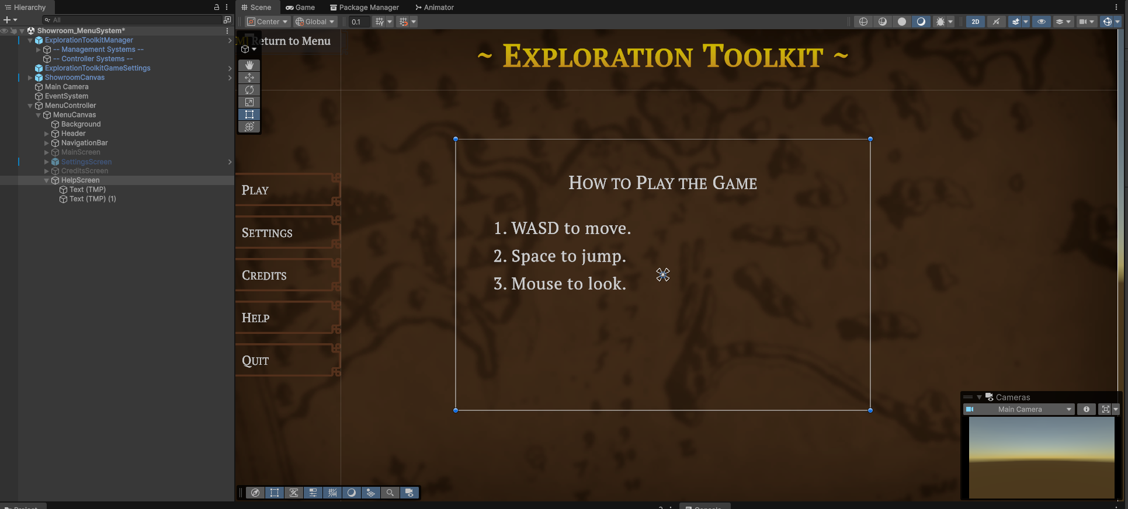Toggle the 2D view mode button
The width and height of the screenshot is (1128, 509).
coord(975,22)
